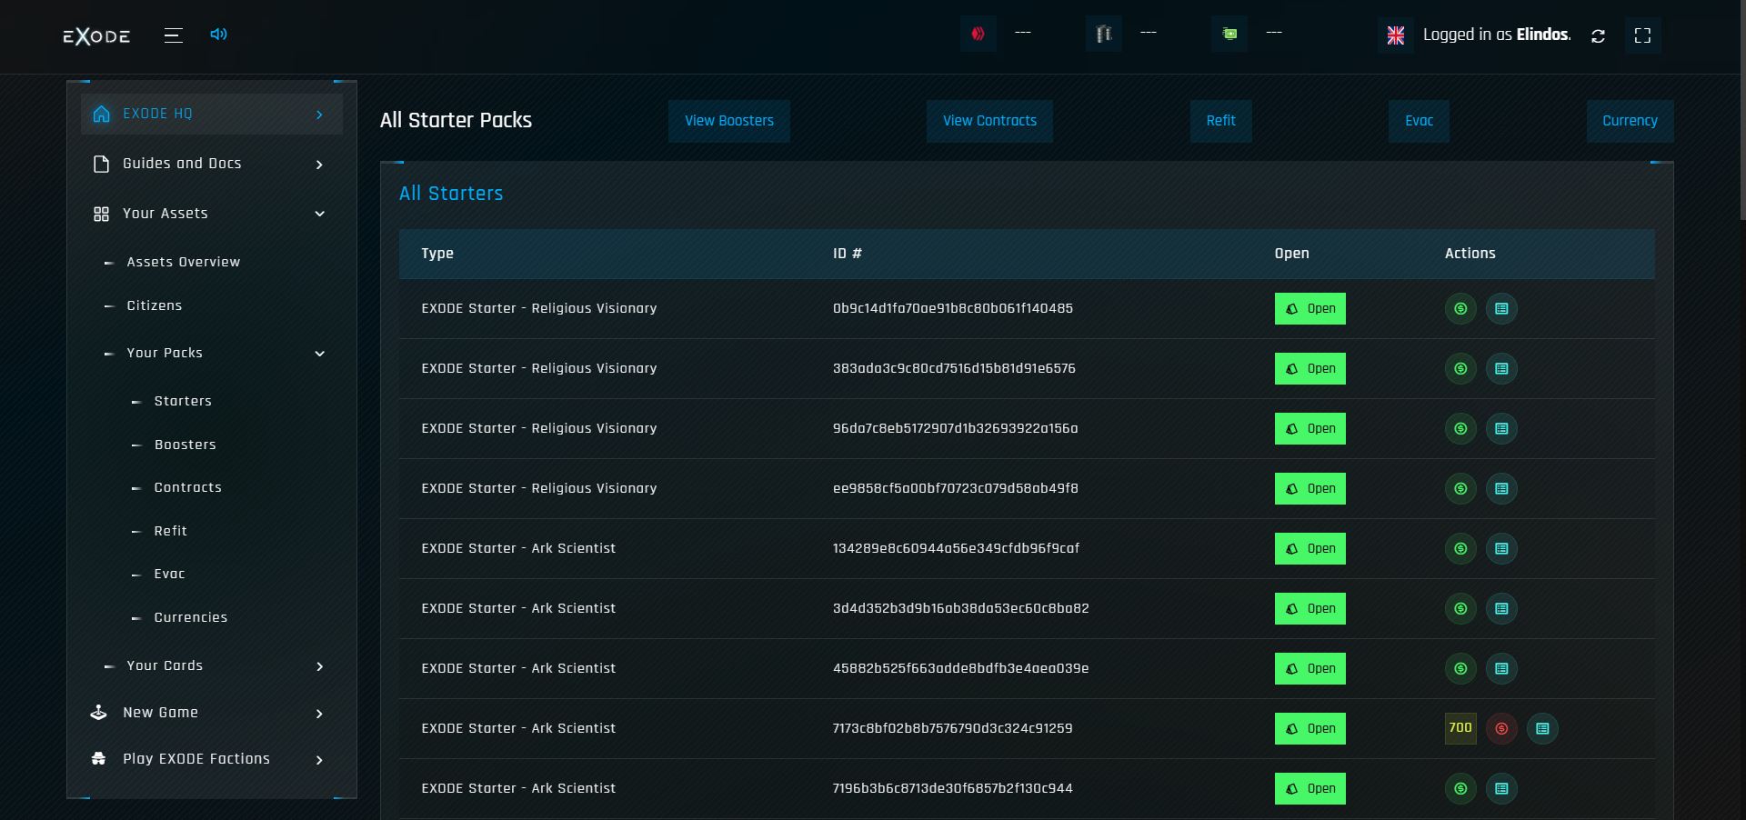Mute sound with the speaker icon
The width and height of the screenshot is (1746, 820).
click(x=218, y=35)
